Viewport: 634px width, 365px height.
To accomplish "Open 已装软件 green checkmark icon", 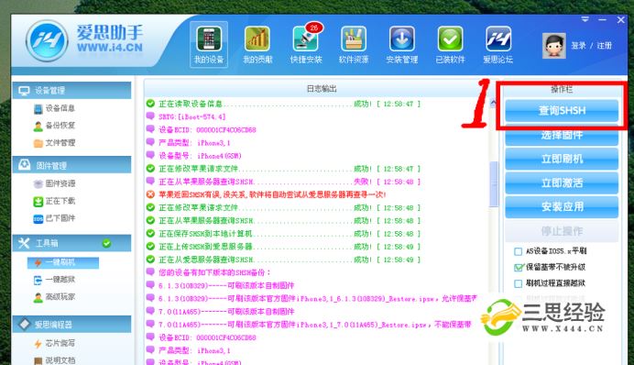I will click(450, 44).
